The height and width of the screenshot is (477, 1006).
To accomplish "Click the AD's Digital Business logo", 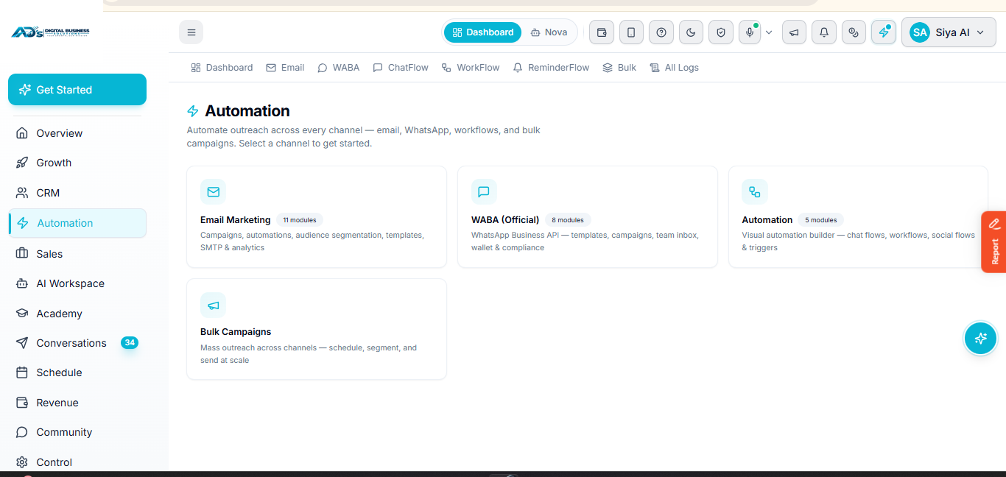I will pyautogui.click(x=50, y=32).
